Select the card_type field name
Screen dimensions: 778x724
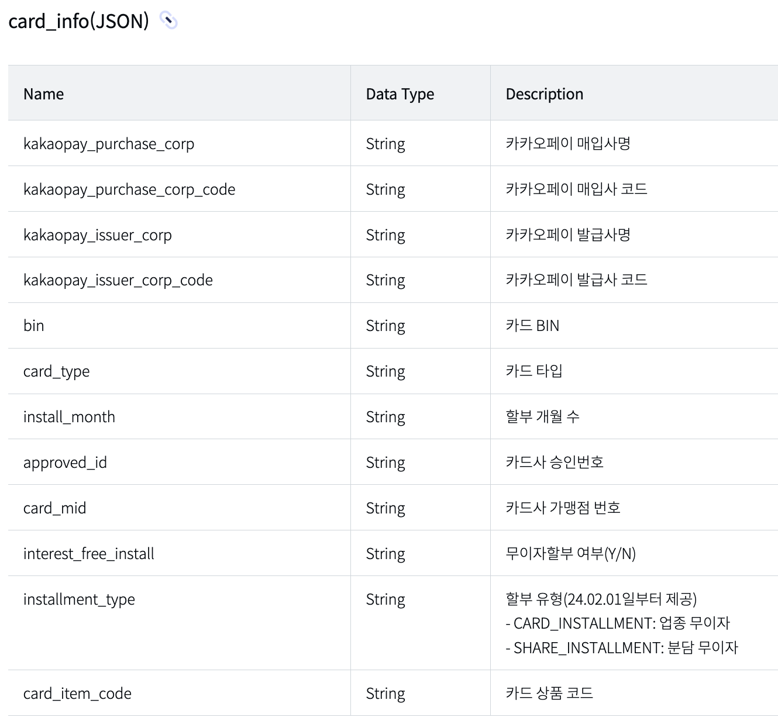click(x=57, y=371)
